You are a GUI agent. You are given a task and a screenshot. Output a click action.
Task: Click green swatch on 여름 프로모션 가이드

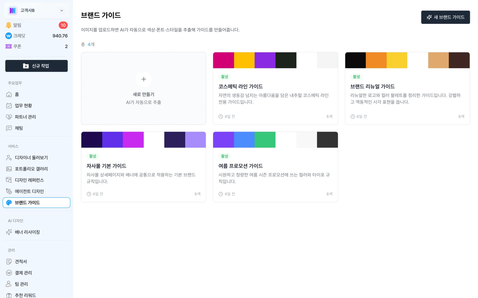(265, 140)
